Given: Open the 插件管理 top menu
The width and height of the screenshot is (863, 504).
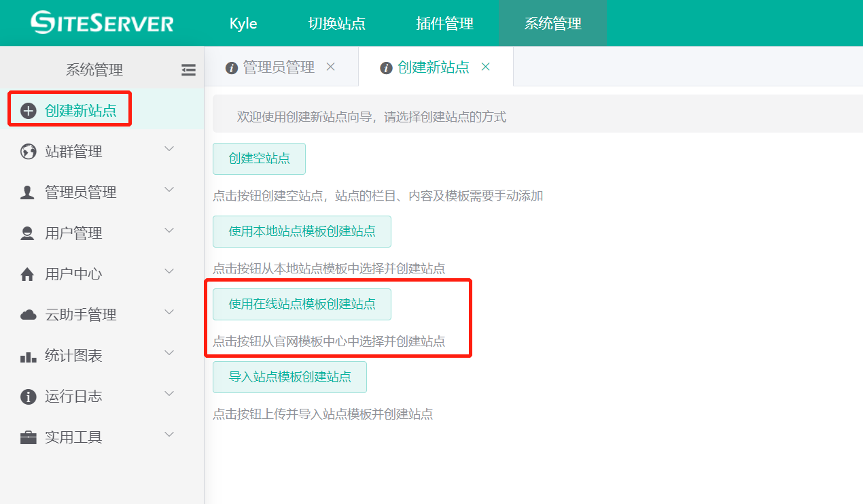Looking at the screenshot, I should [444, 23].
